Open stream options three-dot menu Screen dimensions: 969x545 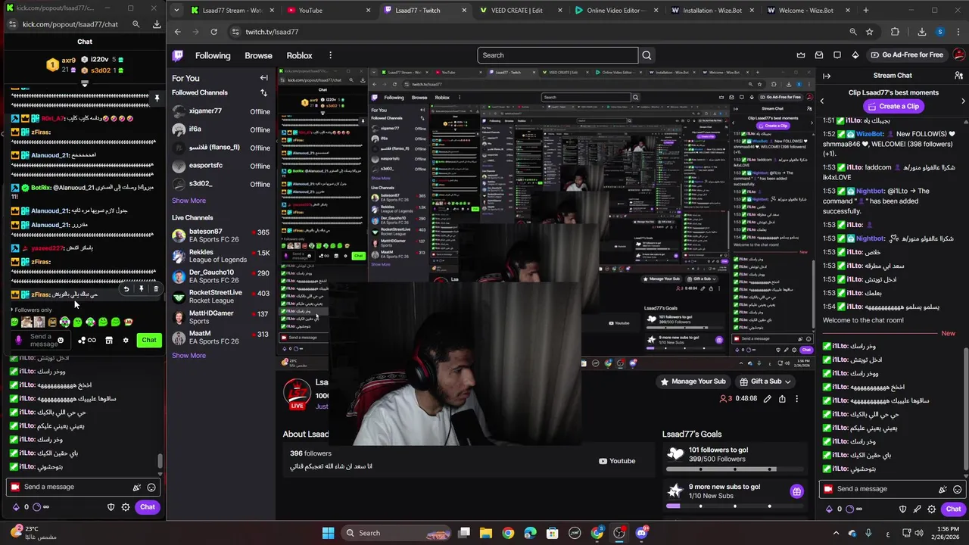pyautogui.click(x=796, y=399)
